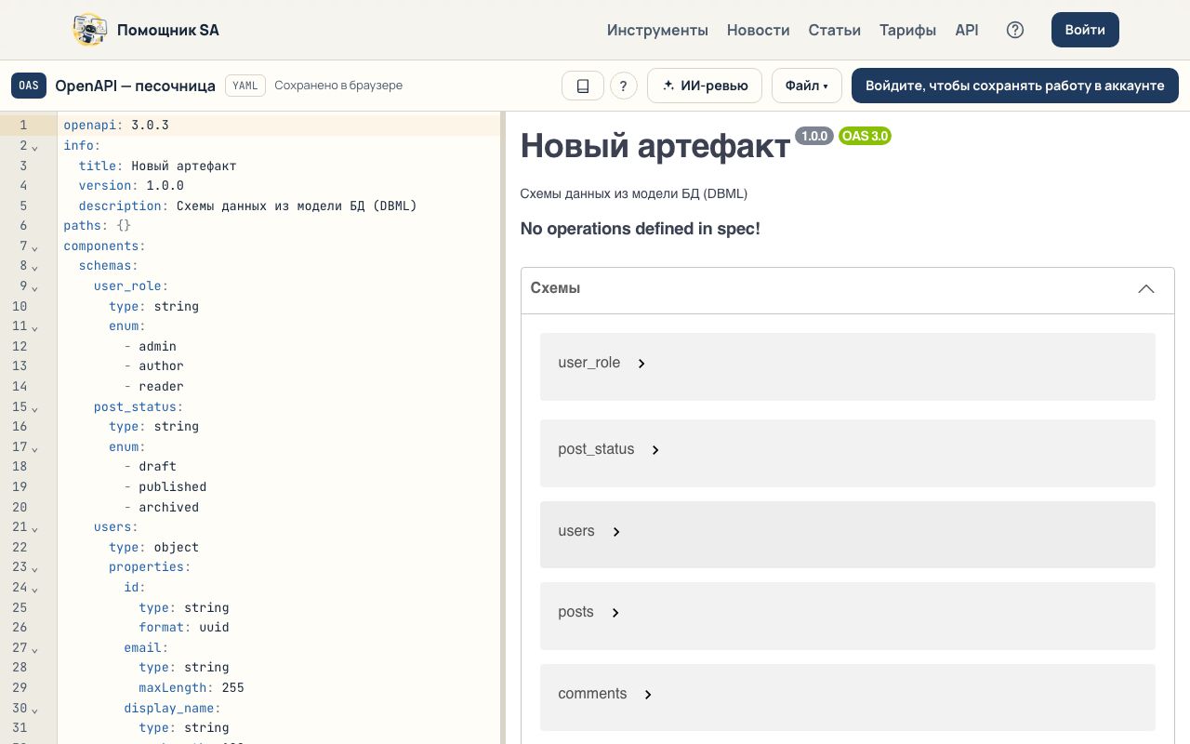Open Тарифы navigation item

tap(908, 30)
